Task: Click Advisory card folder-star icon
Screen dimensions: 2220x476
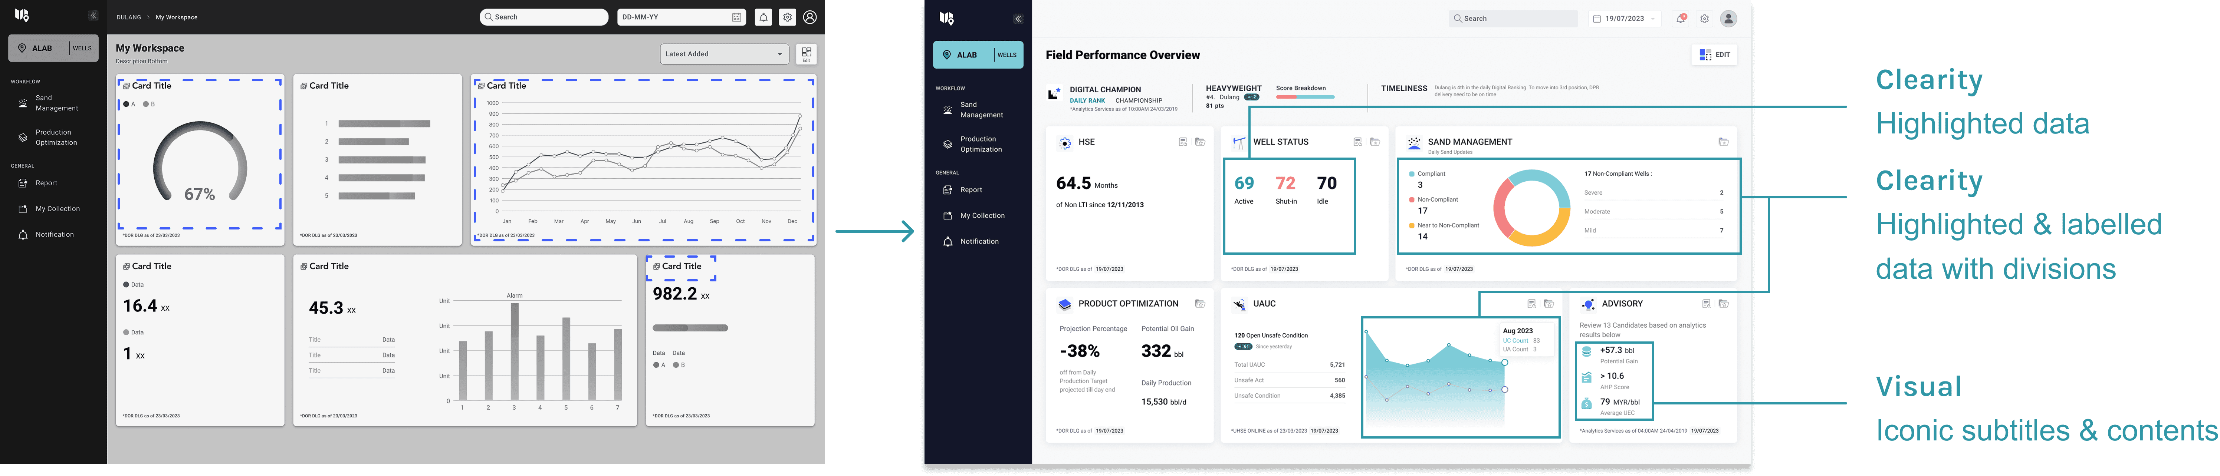Action: (x=1723, y=304)
